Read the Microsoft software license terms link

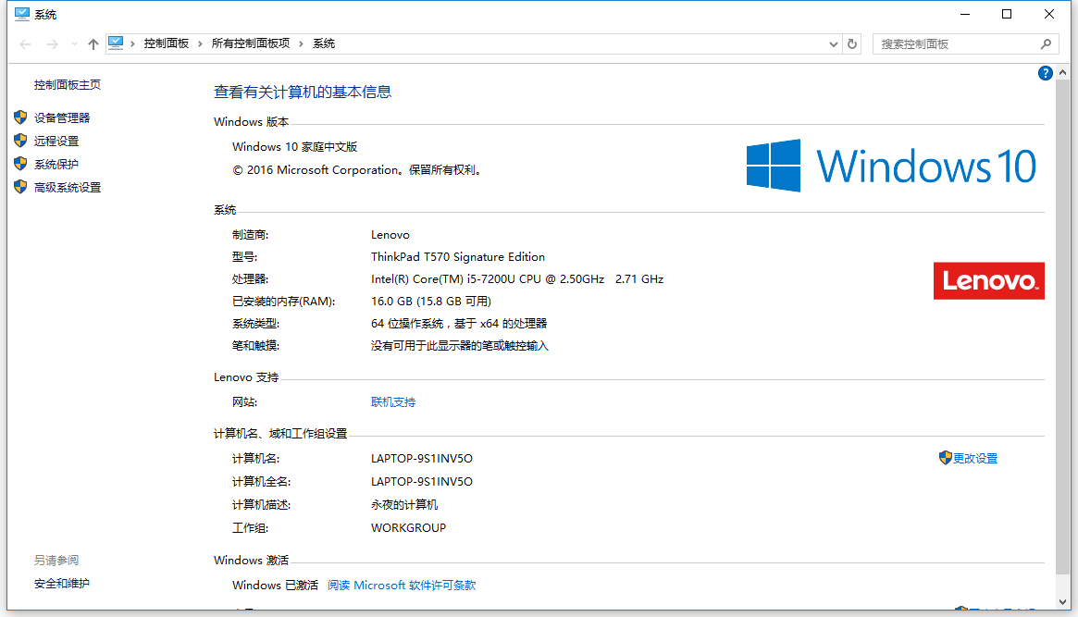coord(402,586)
